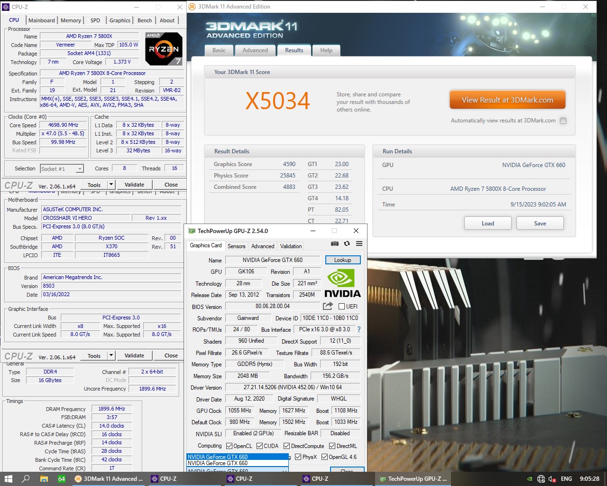Click the green 64 taskbar icon
The width and height of the screenshot is (607, 486).
point(62,479)
